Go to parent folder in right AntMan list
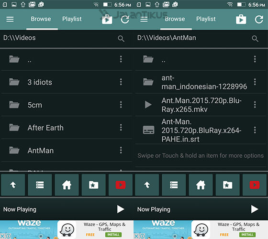The width and height of the screenshot is (268, 239). pyautogui.click(x=201, y=59)
